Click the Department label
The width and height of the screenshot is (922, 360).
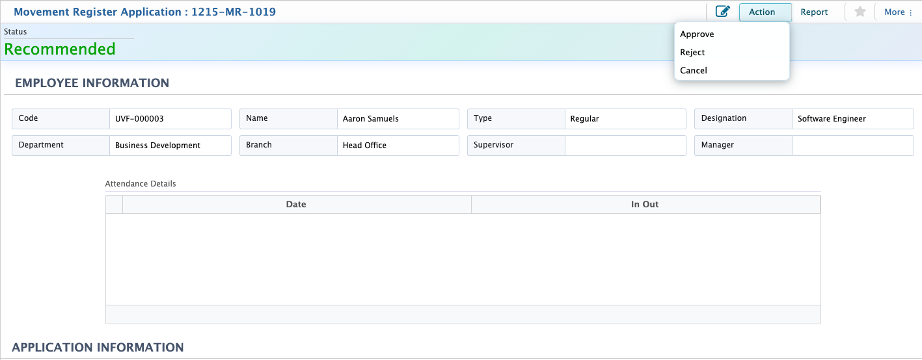point(41,145)
